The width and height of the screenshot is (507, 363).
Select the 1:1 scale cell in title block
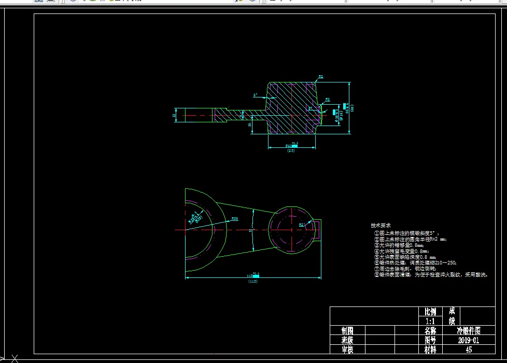[x=430, y=322]
